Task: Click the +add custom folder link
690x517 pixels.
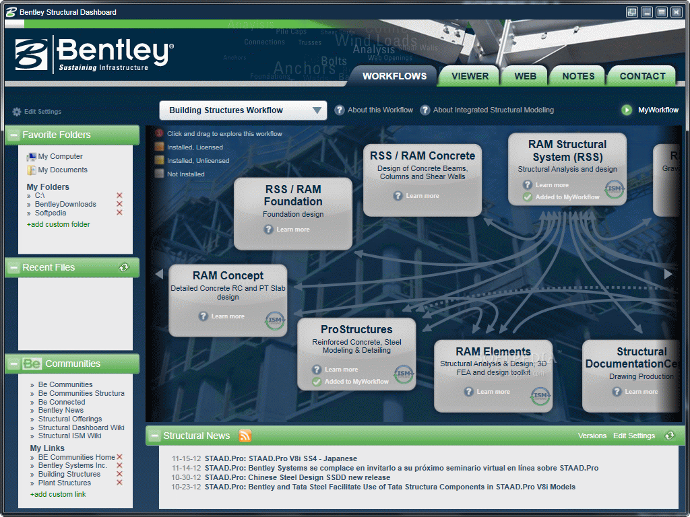Action: tap(58, 224)
